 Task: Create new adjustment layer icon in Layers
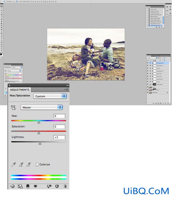click(161, 103)
